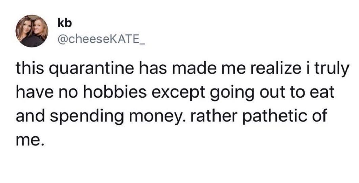The width and height of the screenshot is (359, 183).
Task: Click the word "eat" ending the second line
Action: tap(322, 92)
